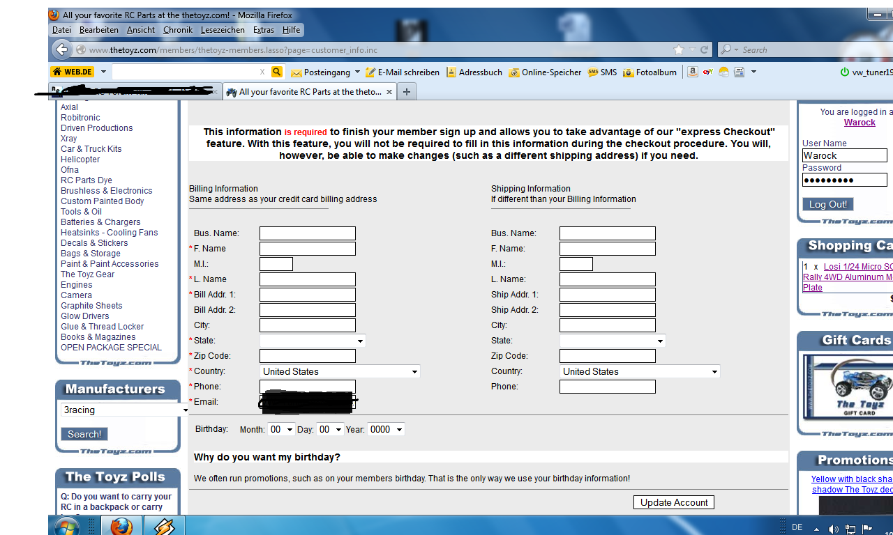Reload the page with the refresh icon
The width and height of the screenshot is (893, 535).
point(704,49)
